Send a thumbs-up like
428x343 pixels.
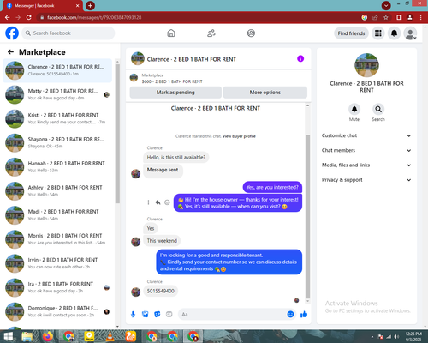tap(304, 315)
